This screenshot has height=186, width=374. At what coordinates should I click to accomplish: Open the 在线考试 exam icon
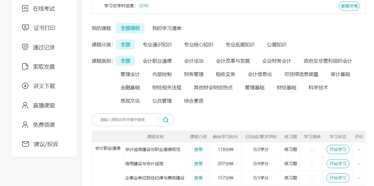(25, 8)
